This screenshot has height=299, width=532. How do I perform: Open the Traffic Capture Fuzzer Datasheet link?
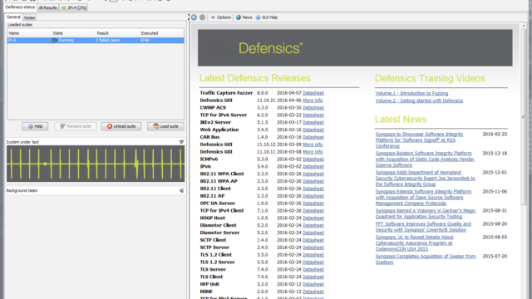[313, 93]
